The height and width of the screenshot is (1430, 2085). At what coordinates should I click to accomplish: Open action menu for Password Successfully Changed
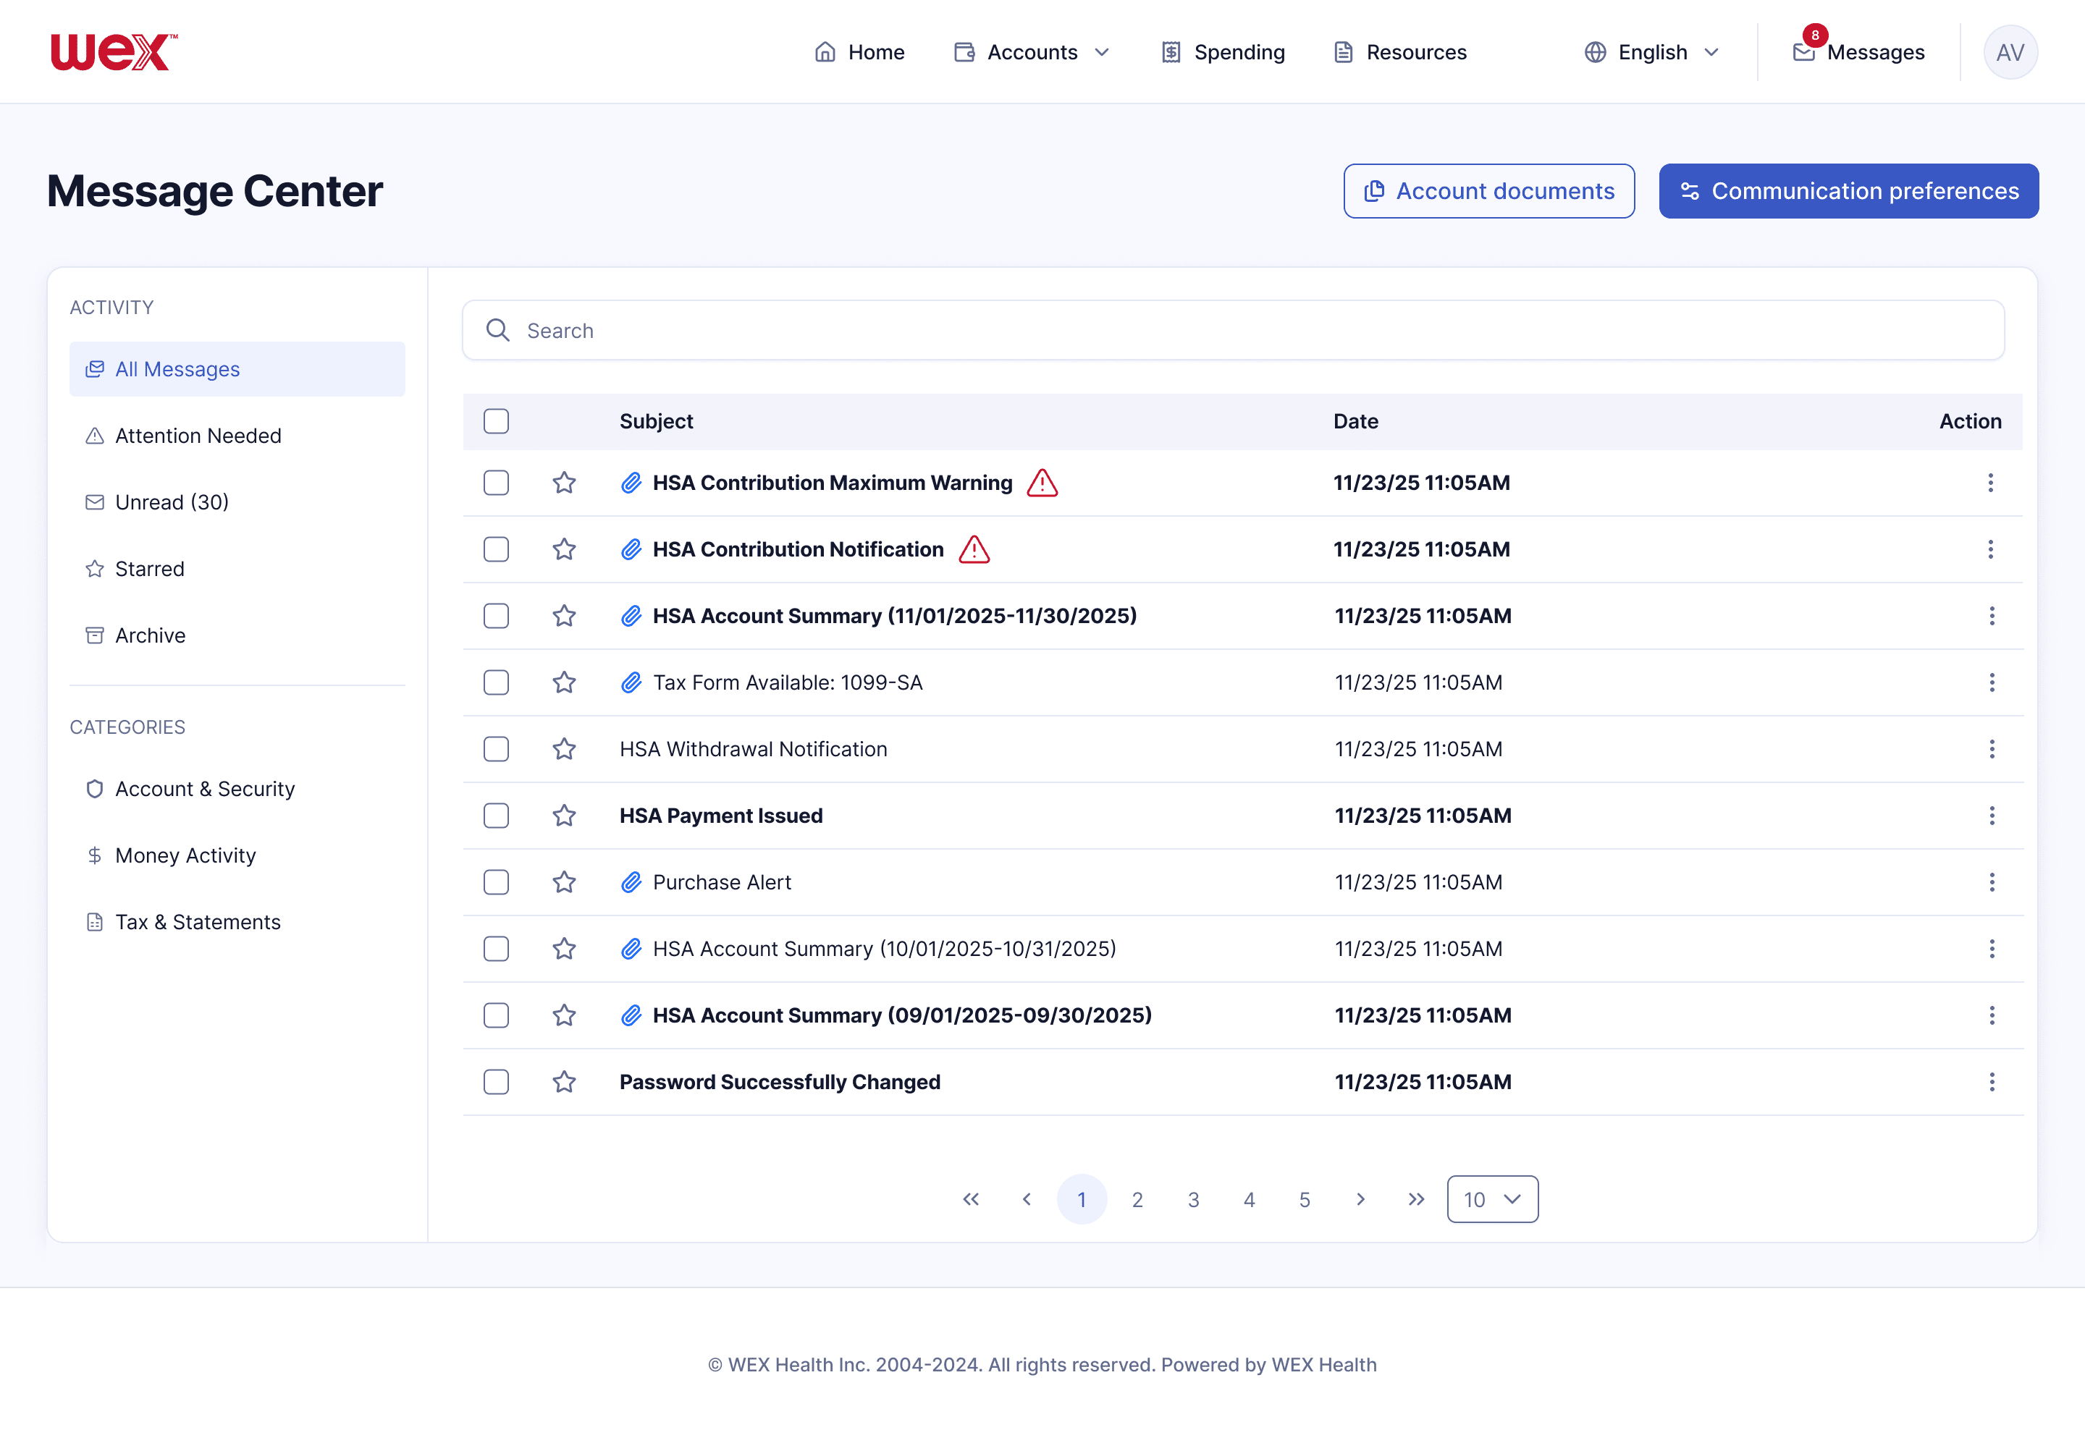pyautogui.click(x=1992, y=1083)
